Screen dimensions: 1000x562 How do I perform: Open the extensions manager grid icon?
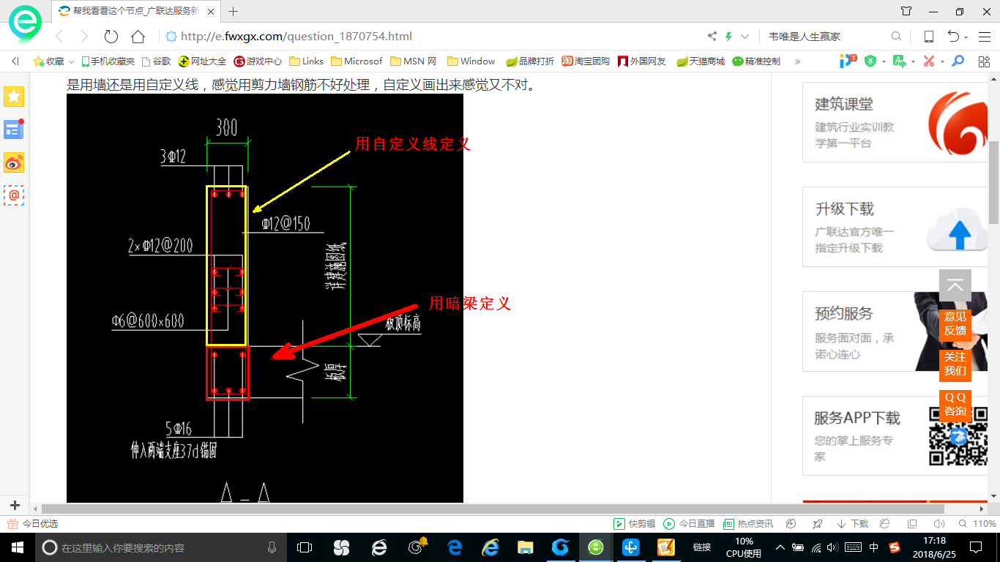tap(984, 61)
